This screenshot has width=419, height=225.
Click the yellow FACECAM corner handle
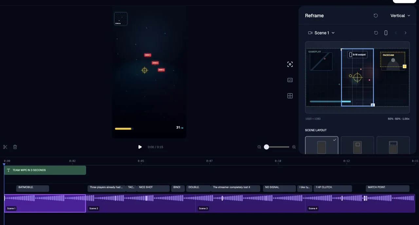pyautogui.click(x=405, y=67)
